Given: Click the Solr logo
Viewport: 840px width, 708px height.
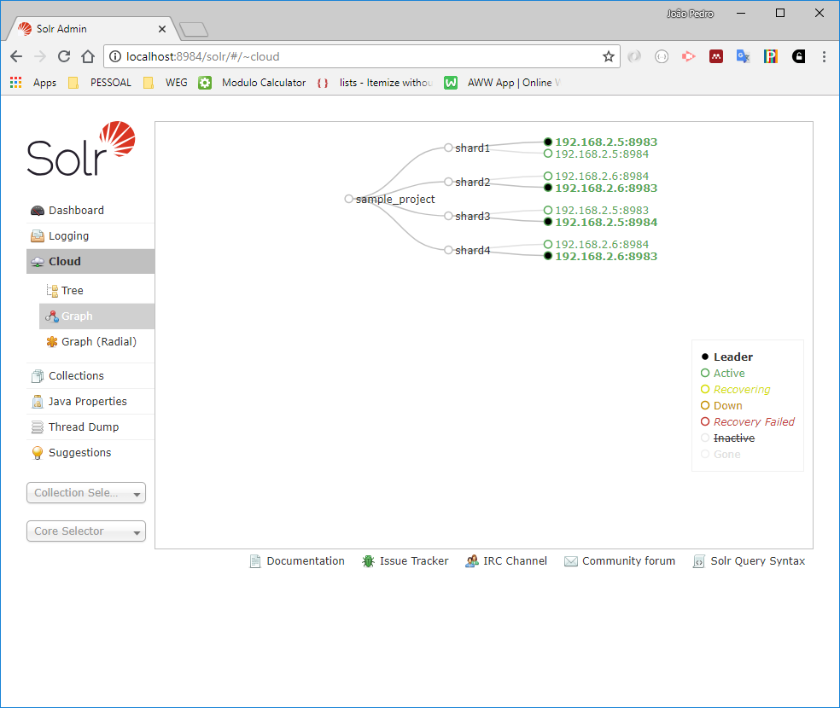Looking at the screenshot, I should point(81,148).
